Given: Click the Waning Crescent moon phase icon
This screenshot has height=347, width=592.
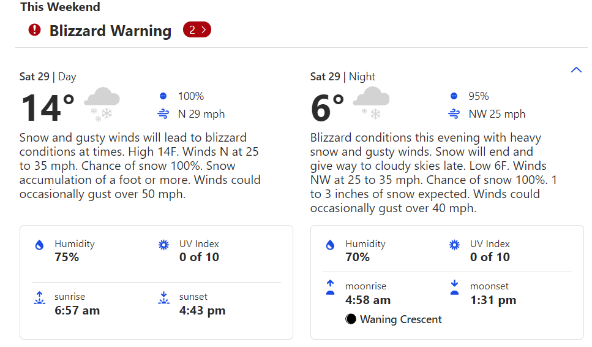Looking at the screenshot, I should pyautogui.click(x=351, y=319).
